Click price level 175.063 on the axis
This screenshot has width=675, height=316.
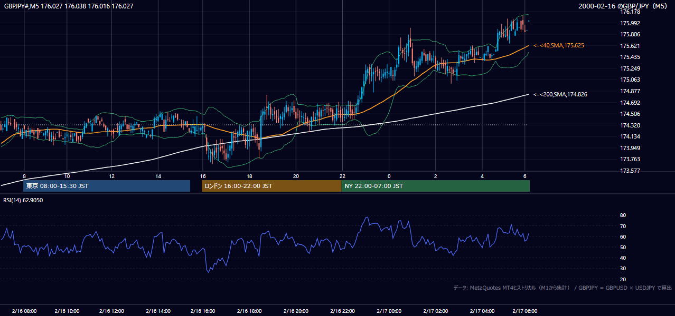tap(630, 80)
